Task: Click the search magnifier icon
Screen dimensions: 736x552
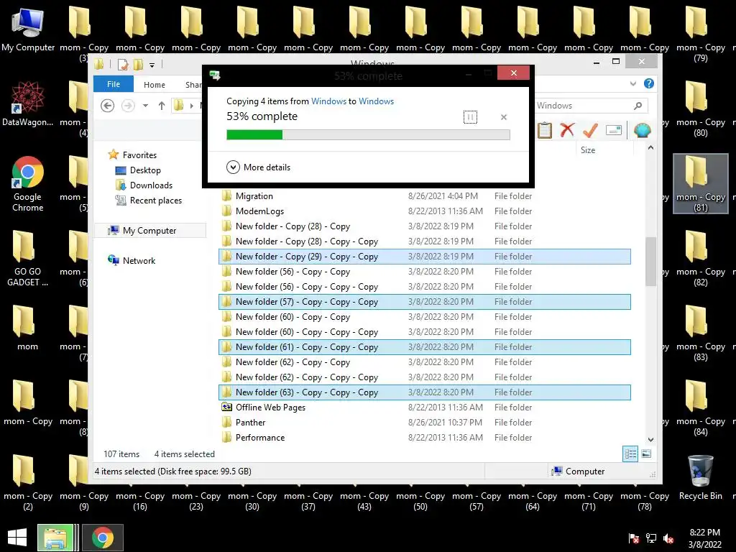Action: pyautogui.click(x=638, y=106)
